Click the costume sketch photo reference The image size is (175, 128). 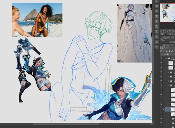[x=134, y=33]
